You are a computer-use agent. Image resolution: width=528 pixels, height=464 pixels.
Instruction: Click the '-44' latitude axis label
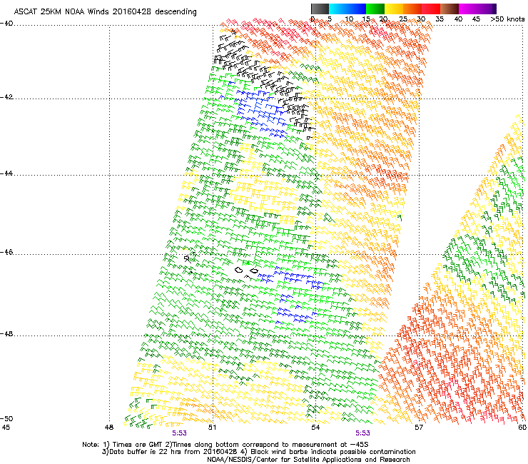[x=6, y=173]
